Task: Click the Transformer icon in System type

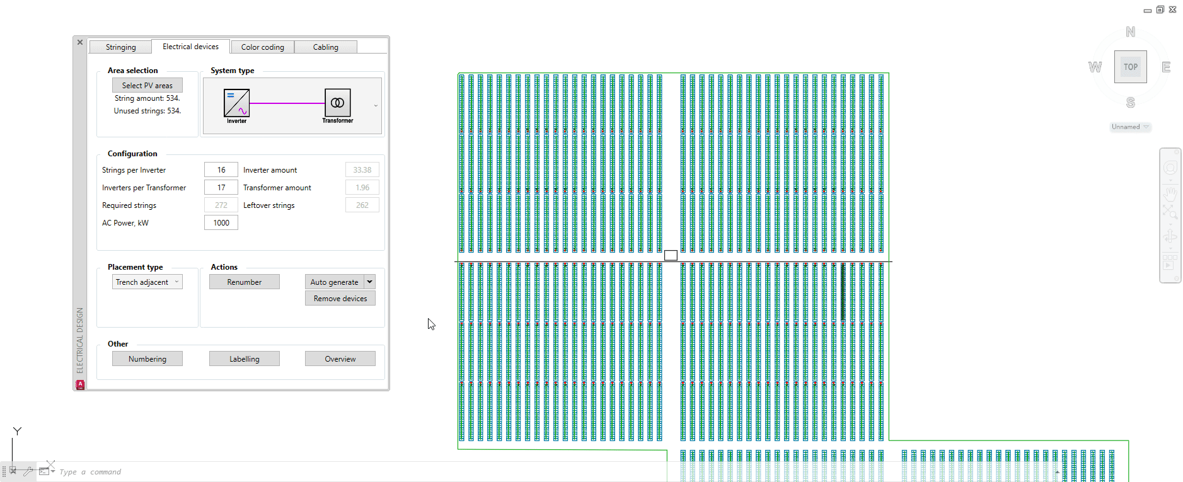Action: coord(337,103)
